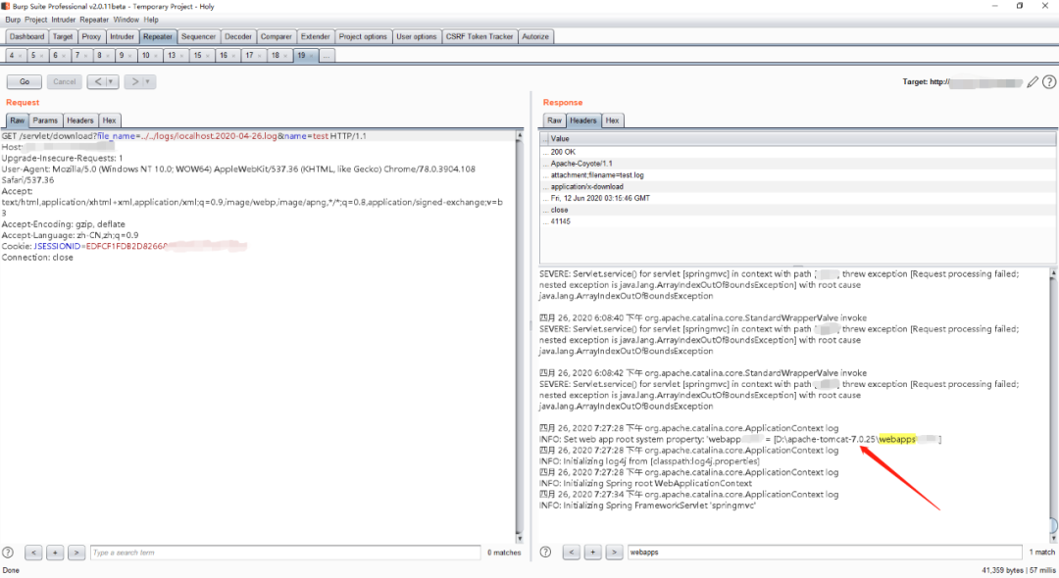Open help icon next to Target
Image resolution: width=1059 pixels, height=578 pixels.
point(1049,82)
